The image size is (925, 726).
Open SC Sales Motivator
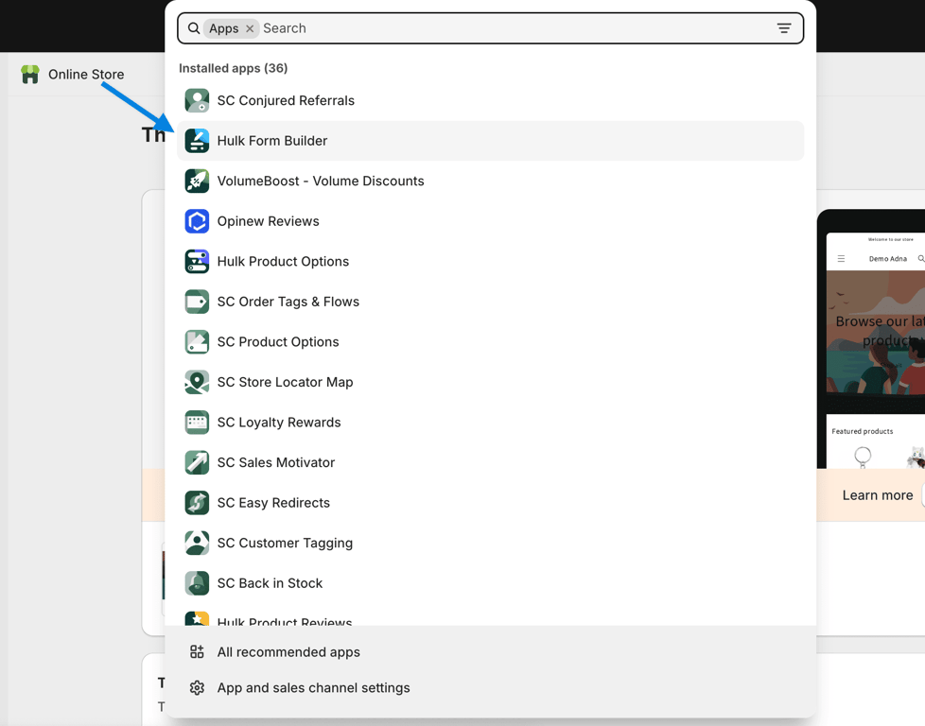[490, 462]
